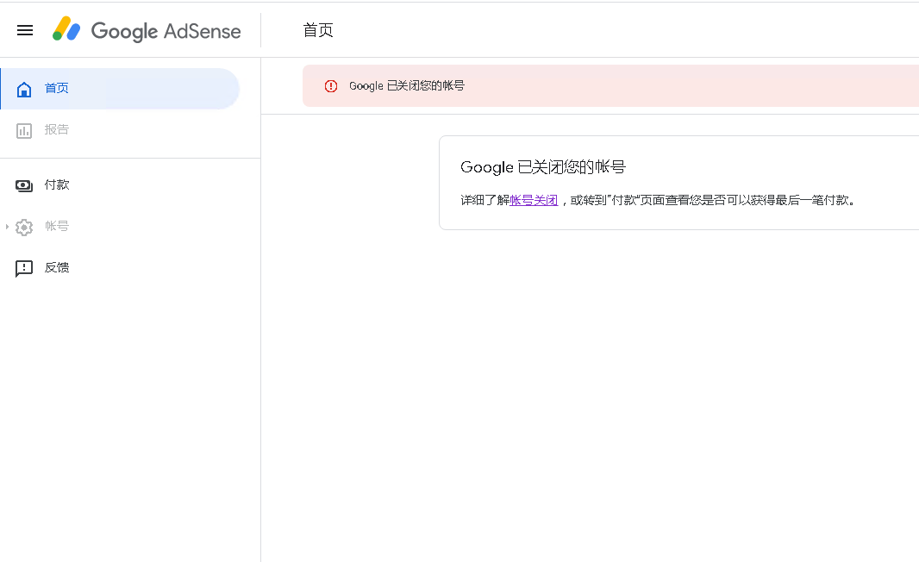This screenshot has height=562, width=919.
Task: Open the 付款 payments icon
Action: pyautogui.click(x=24, y=185)
